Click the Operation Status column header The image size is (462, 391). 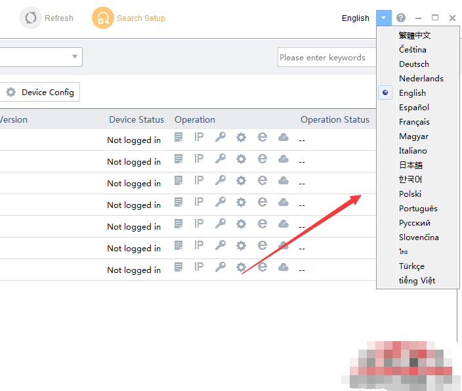(x=335, y=119)
